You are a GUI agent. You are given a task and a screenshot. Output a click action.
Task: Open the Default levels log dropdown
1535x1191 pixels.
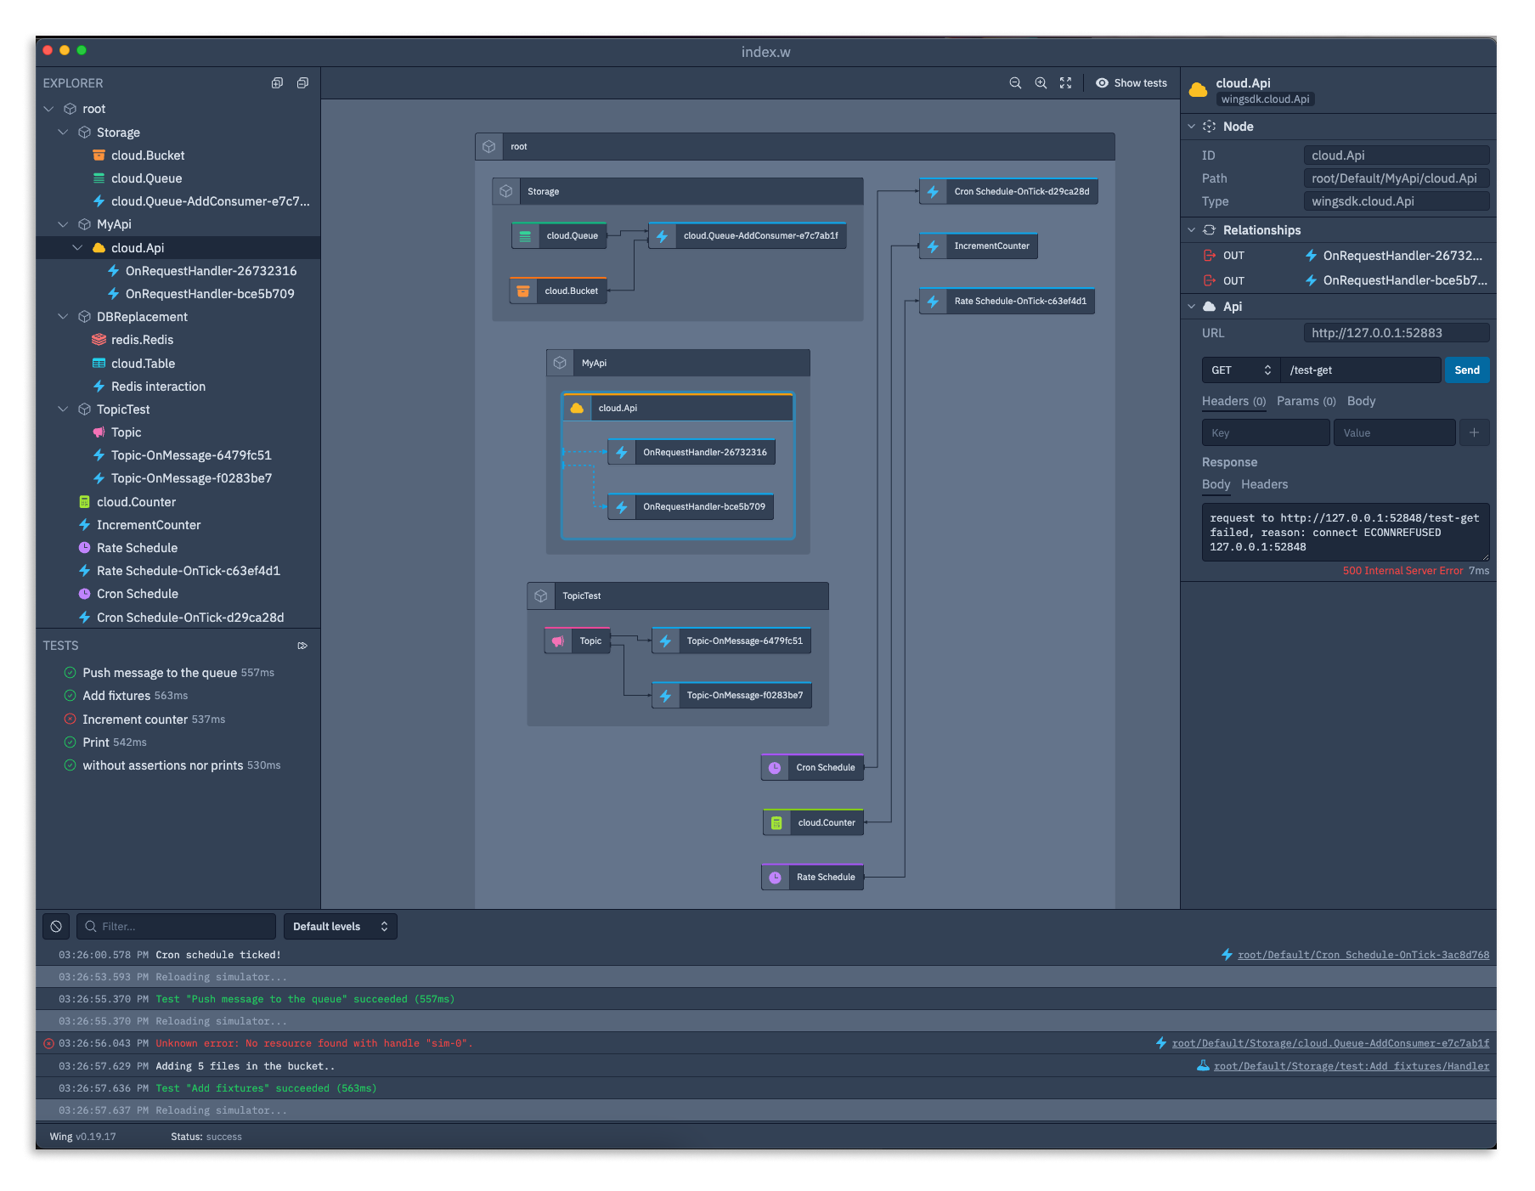click(340, 926)
